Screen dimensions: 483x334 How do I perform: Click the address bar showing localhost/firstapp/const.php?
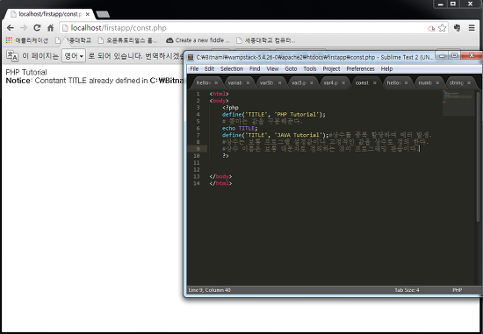click(243, 28)
